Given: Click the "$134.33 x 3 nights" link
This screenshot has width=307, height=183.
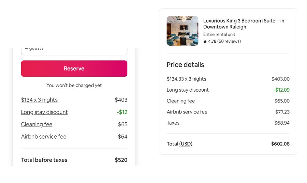Looking at the screenshot, I should click(186, 79).
